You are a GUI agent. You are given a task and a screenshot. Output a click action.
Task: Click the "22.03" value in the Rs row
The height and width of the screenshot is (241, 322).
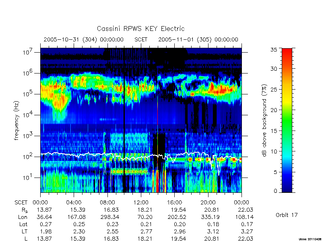pyautogui.click(x=246, y=210)
